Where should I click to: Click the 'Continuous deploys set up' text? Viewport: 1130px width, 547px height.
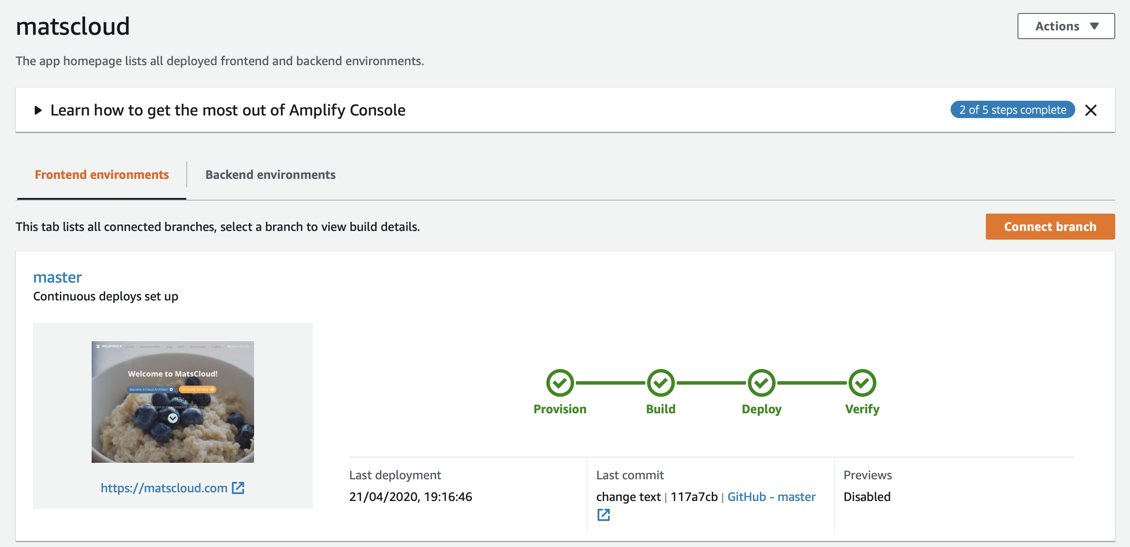[106, 297]
